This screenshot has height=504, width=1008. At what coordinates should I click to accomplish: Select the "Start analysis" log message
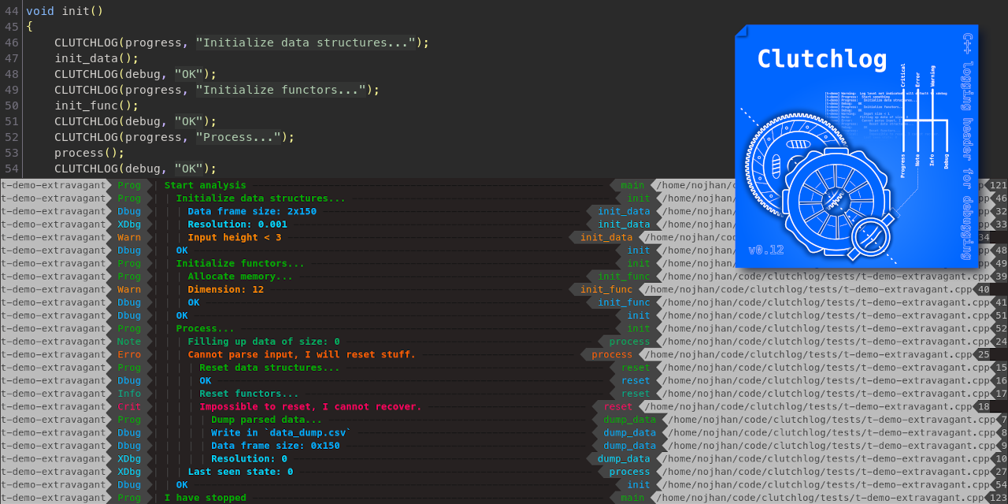click(x=205, y=186)
